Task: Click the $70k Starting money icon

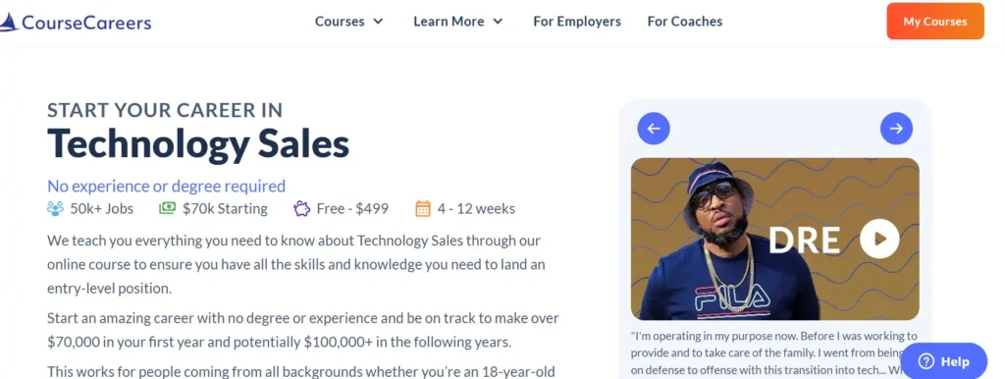Action: click(167, 208)
